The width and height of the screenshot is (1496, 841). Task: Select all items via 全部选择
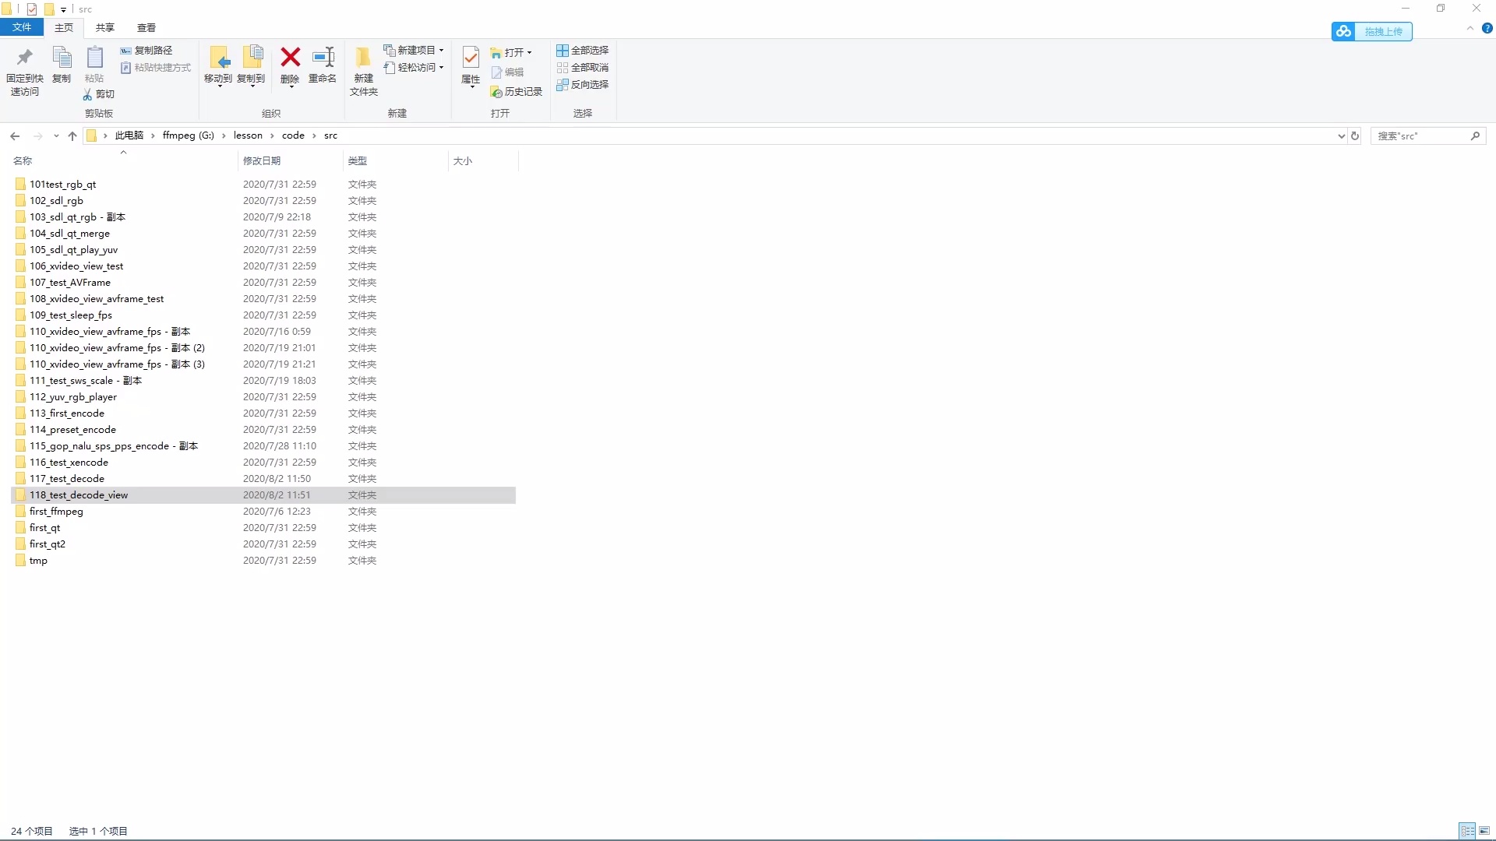pyautogui.click(x=583, y=50)
